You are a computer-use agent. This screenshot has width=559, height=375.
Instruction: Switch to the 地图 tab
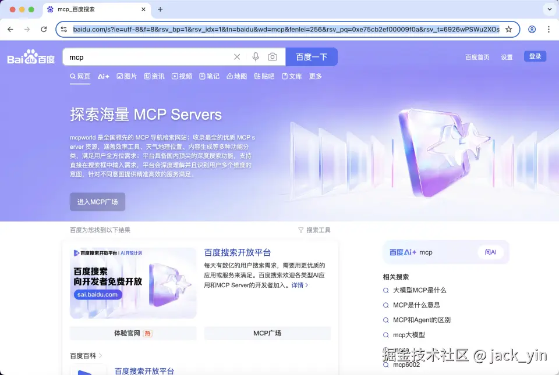(237, 76)
